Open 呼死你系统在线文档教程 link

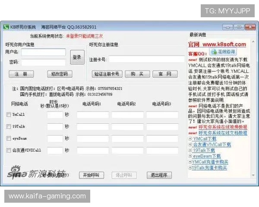223,133
